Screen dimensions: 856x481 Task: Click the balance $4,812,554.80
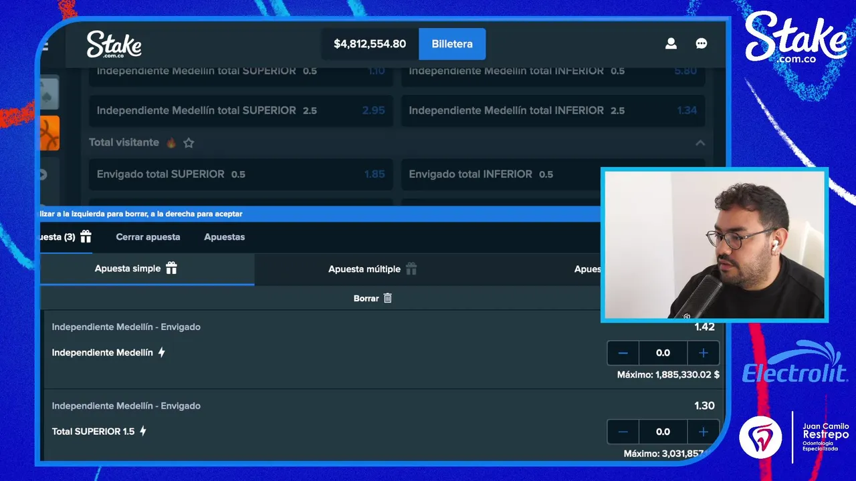(x=370, y=44)
